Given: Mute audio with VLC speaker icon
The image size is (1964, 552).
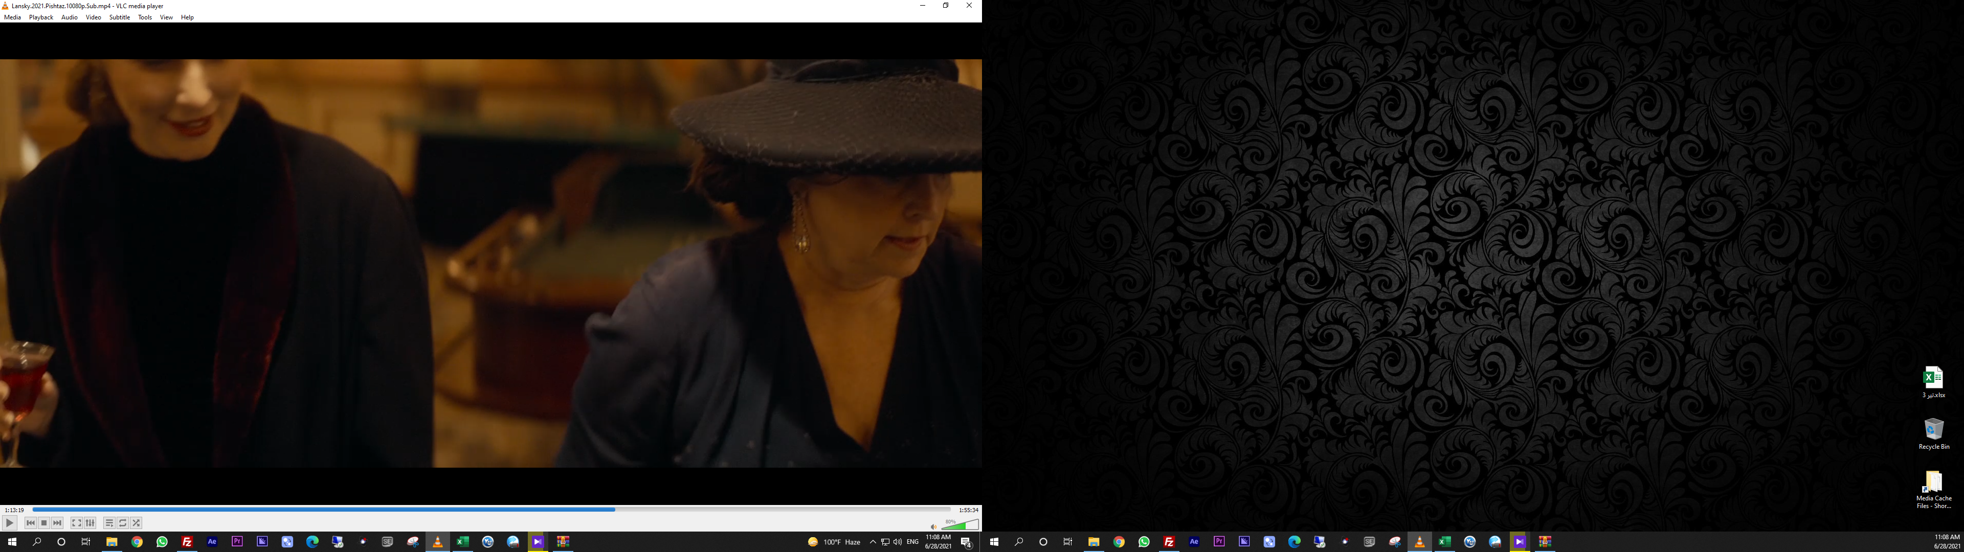Looking at the screenshot, I should click(x=933, y=526).
